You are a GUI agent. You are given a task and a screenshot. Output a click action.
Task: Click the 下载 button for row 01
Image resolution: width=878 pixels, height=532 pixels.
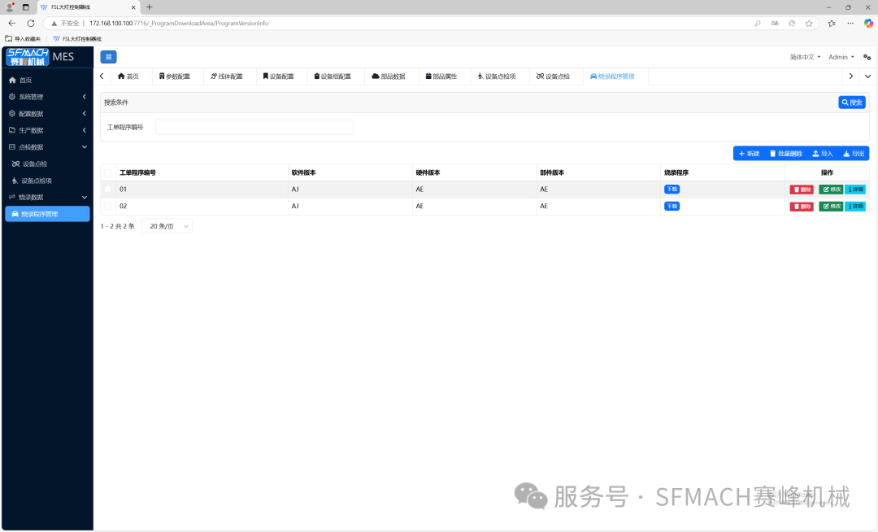[672, 190]
